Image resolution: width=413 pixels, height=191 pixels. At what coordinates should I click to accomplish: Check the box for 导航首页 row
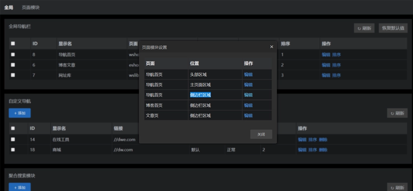pyautogui.click(x=13, y=55)
